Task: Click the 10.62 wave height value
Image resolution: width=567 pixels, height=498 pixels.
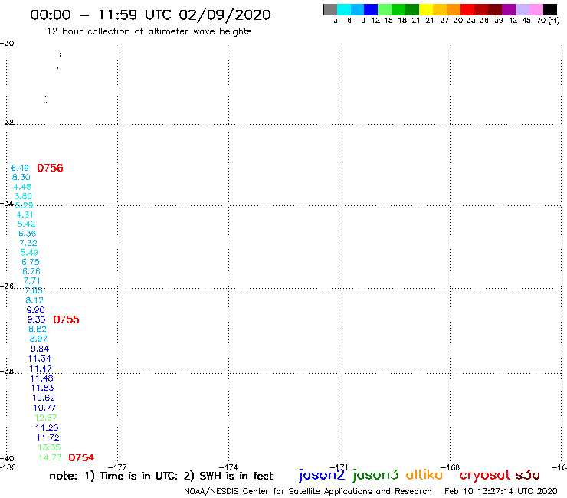Action: [44, 398]
